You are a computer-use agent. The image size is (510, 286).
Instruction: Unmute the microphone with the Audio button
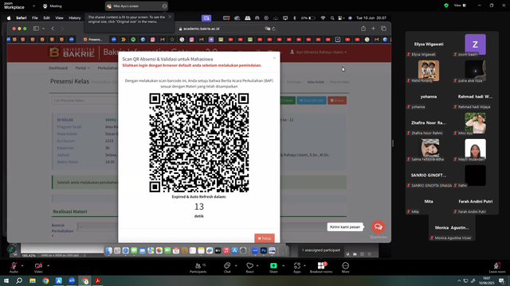14,267
